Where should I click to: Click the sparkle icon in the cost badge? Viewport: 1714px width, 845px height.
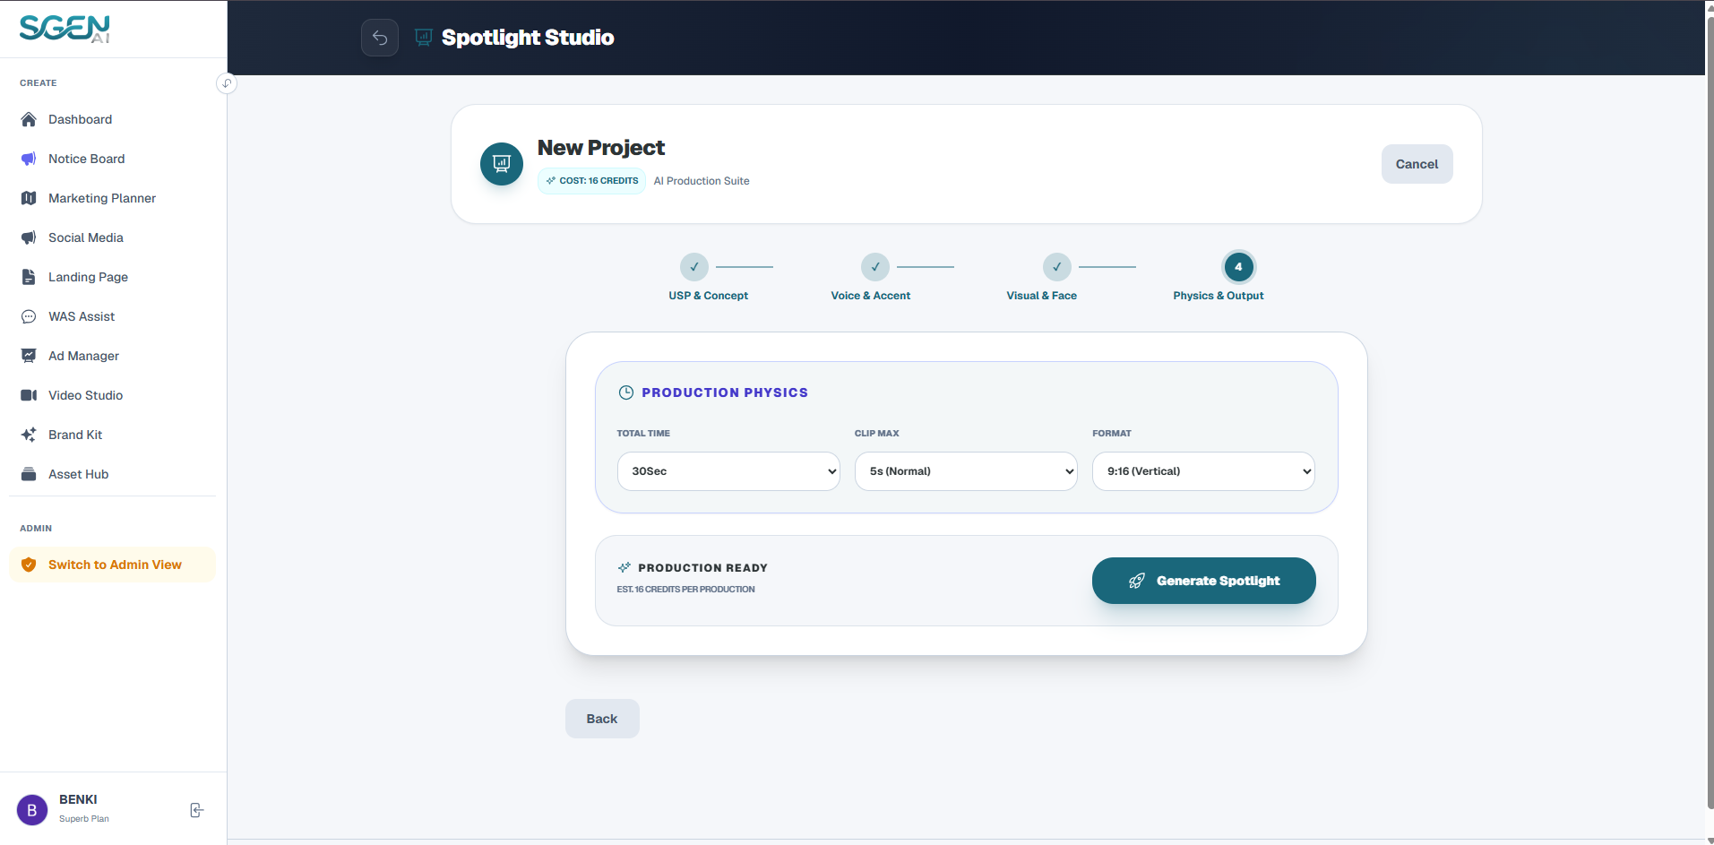(551, 181)
